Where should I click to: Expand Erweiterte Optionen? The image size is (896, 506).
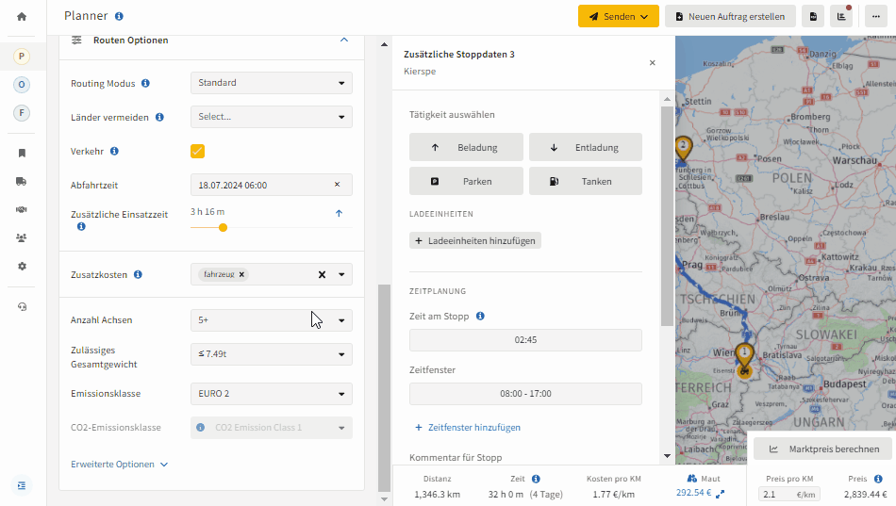pos(119,465)
